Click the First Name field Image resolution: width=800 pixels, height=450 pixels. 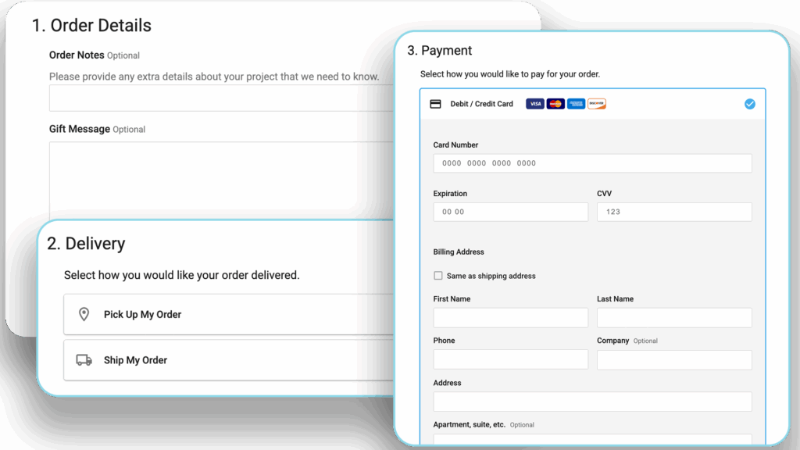coord(510,317)
